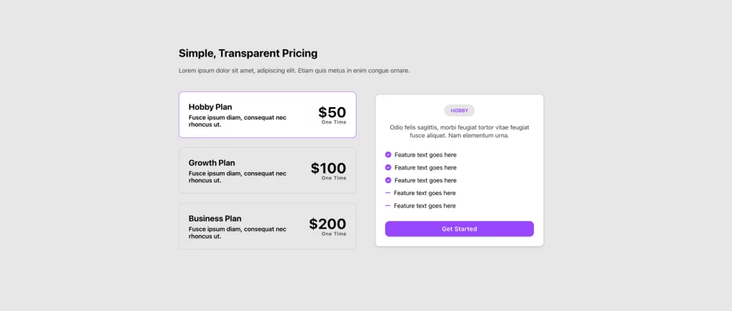Click the "Simple, Transparent Pricing" heading

click(x=248, y=54)
